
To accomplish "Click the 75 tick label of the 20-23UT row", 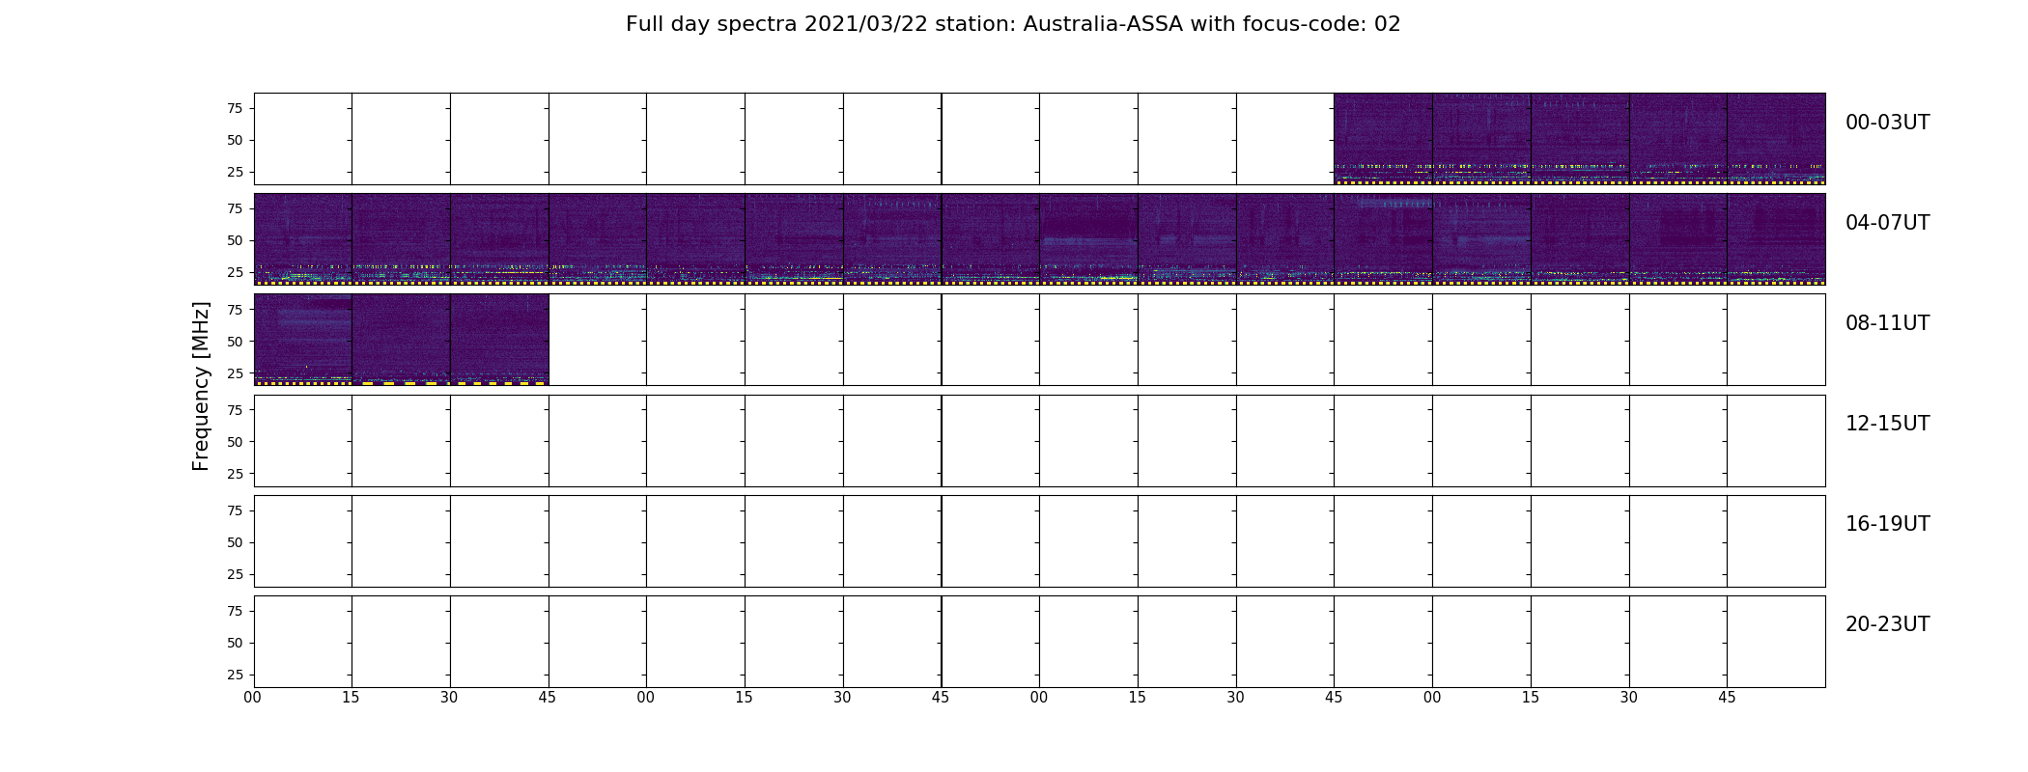I will [235, 611].
